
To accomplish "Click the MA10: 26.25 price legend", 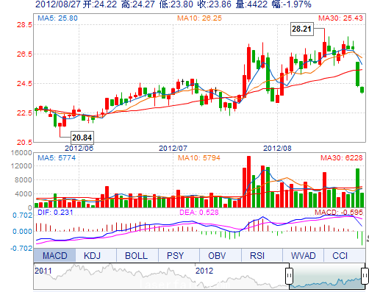I will pyautogui.click(x=199, y=18).
